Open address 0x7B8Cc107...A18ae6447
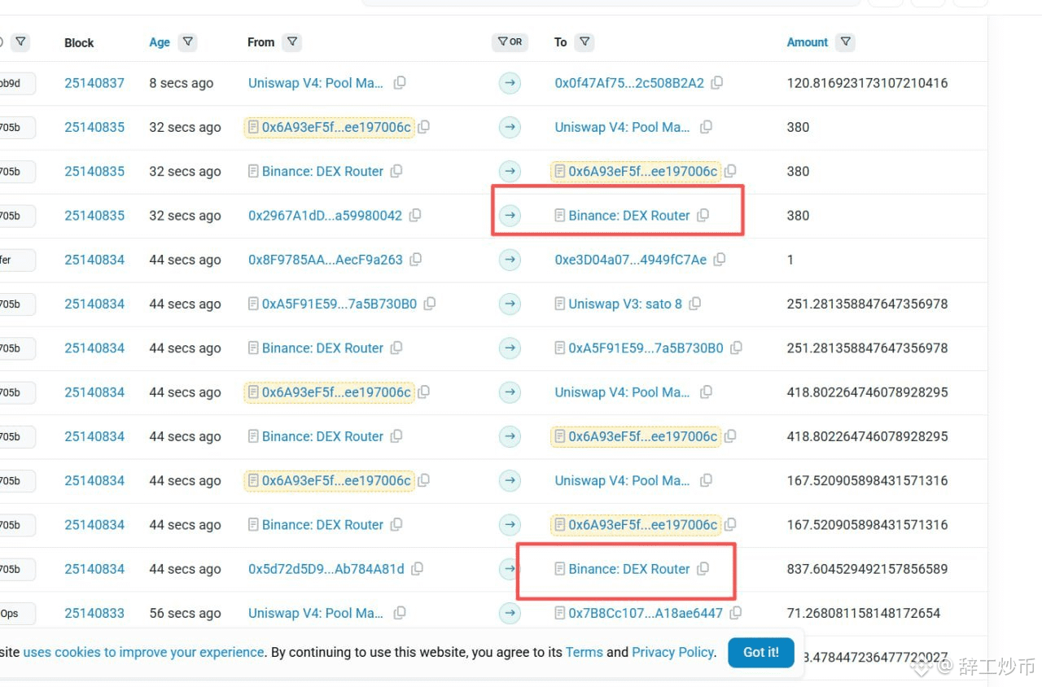This screenshot has width=1042, height=687. click(x=646, y=613)
